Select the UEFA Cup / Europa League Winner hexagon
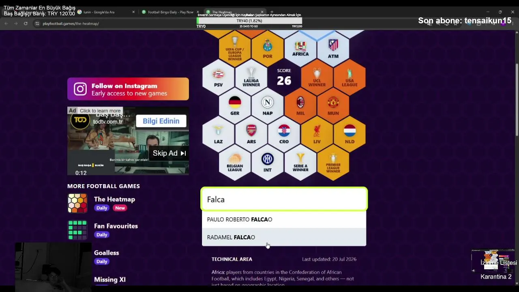This screenshot has height=292, width=519. (235, 49)
